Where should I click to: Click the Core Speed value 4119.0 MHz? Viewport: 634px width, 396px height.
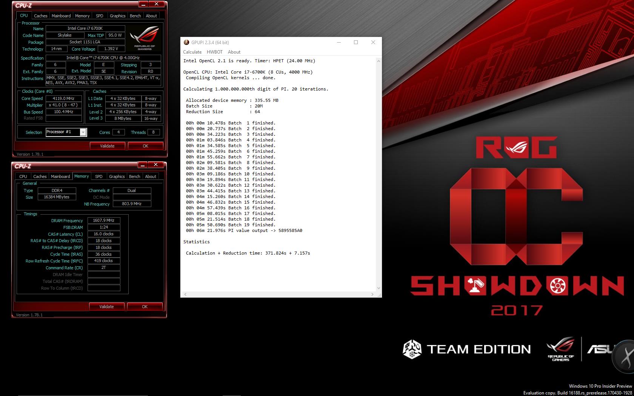tap(64, 98)
